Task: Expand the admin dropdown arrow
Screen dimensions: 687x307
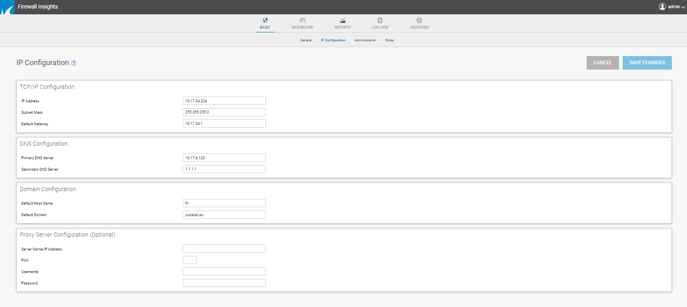Action: (683, 7)
